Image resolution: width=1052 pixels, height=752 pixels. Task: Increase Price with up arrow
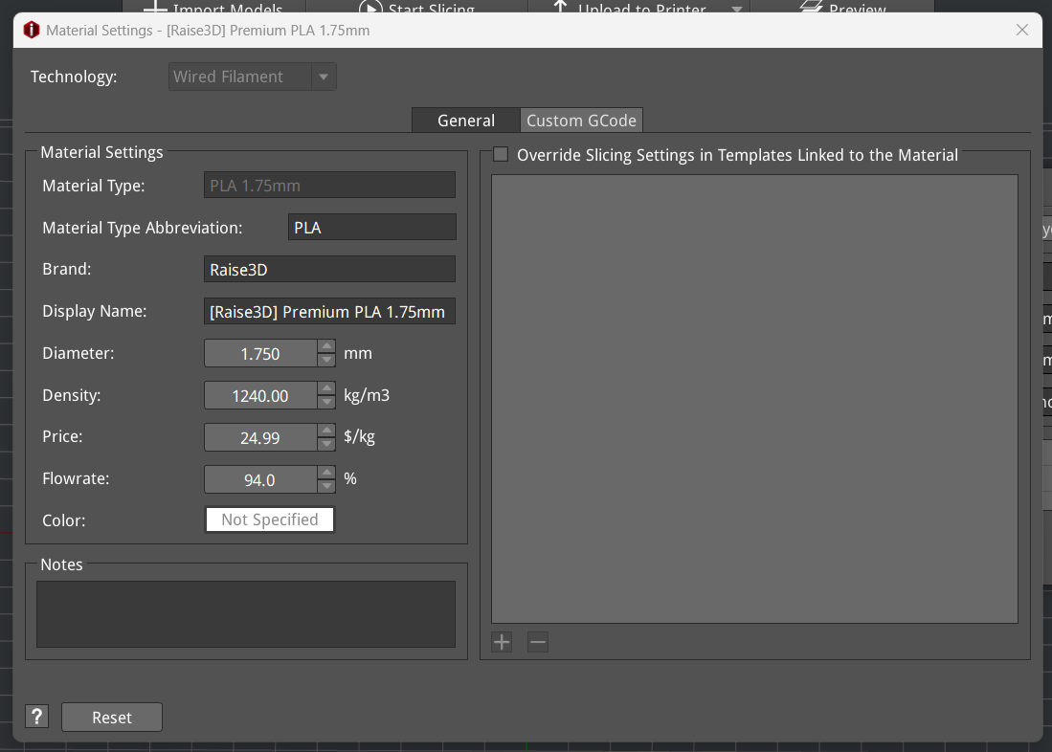(326, 430)
